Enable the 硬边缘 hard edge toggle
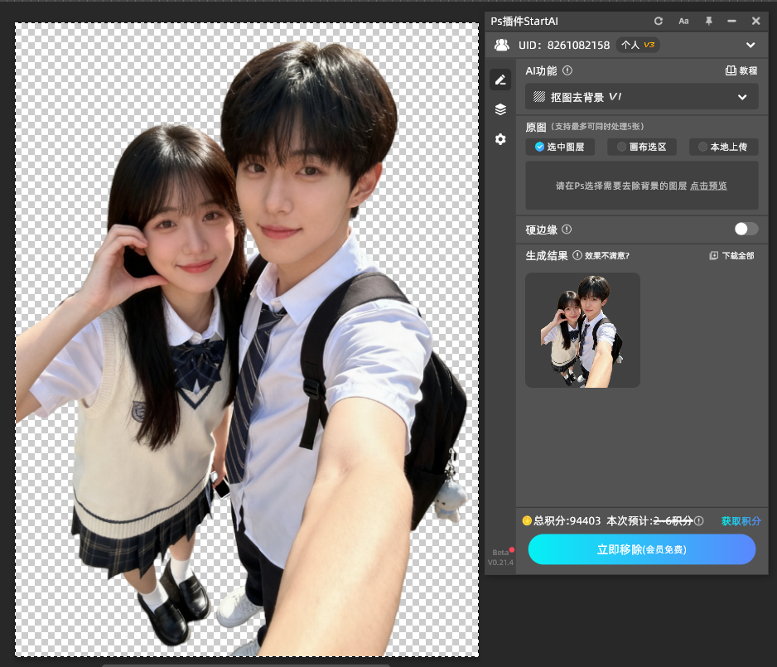Image resolution: width=777 pixels, height=667 pixels. pos(746,229)
